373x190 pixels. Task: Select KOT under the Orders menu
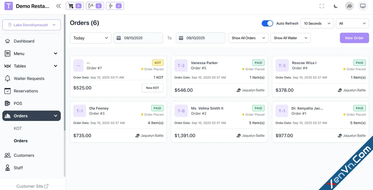18,128
